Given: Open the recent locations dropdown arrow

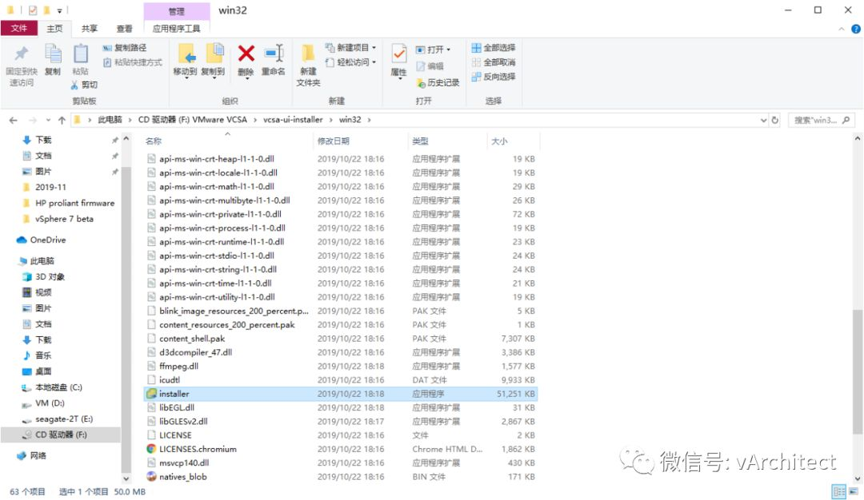Looking at the screenshot, I should (49, 120).
